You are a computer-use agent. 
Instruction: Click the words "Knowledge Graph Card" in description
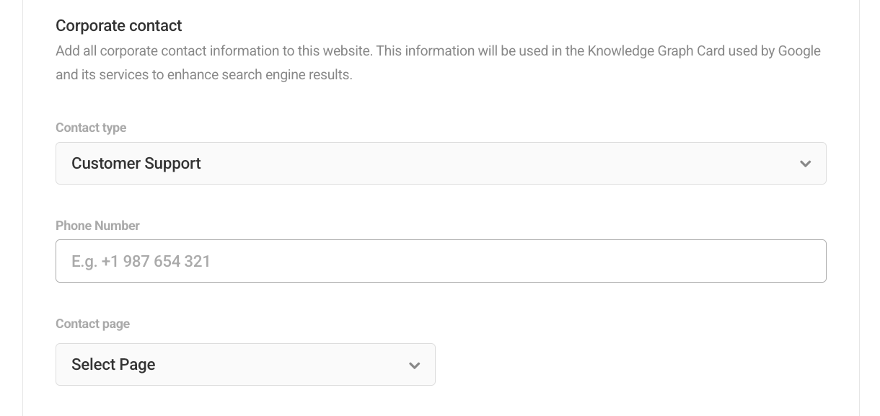click(656, 51)
